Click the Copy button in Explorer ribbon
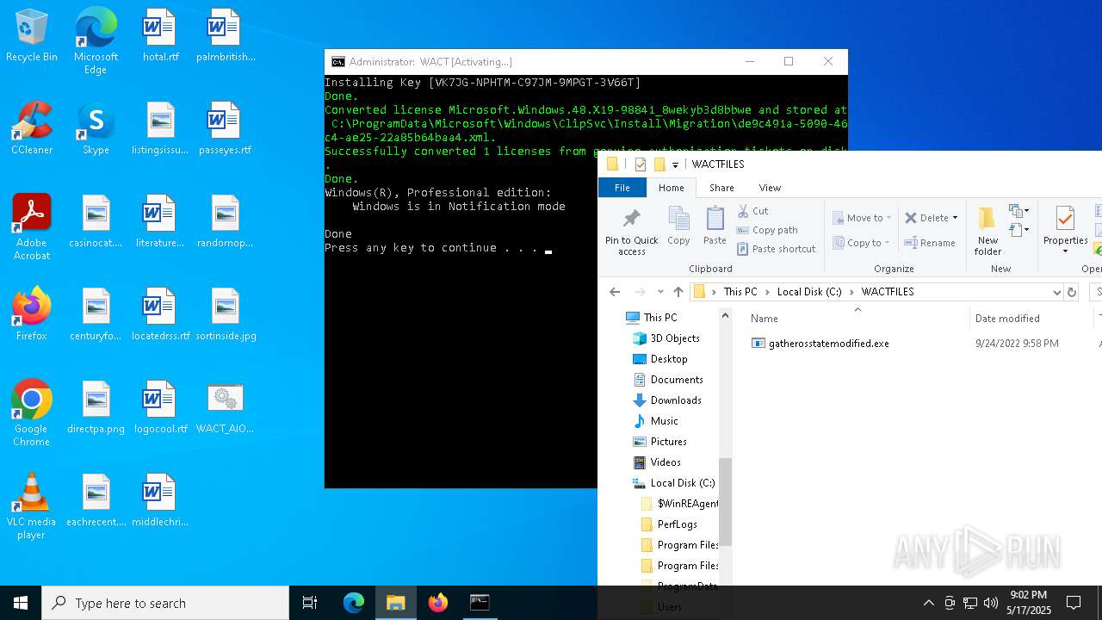This screenshot has height=620, width=1102. click(678, 226)
